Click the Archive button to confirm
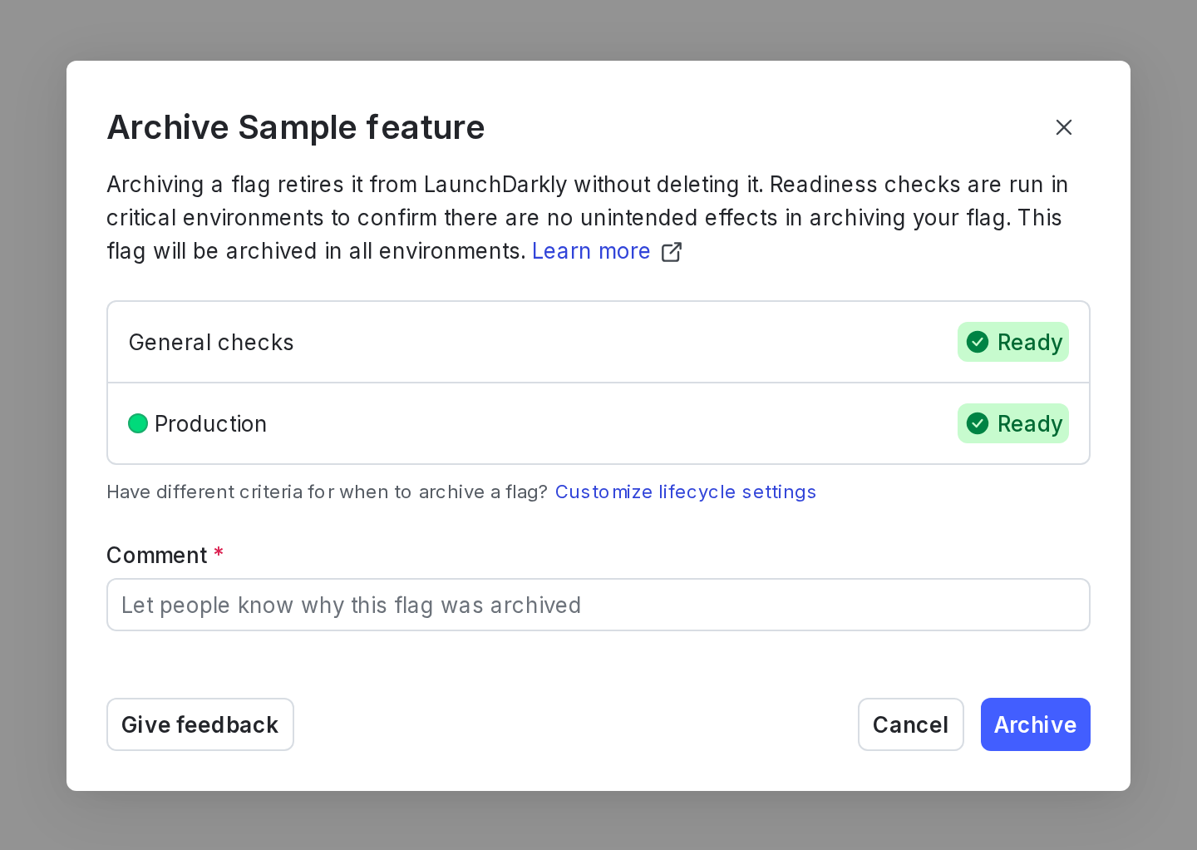Viewport: 1197px width, 850px height. point(1035,724)
